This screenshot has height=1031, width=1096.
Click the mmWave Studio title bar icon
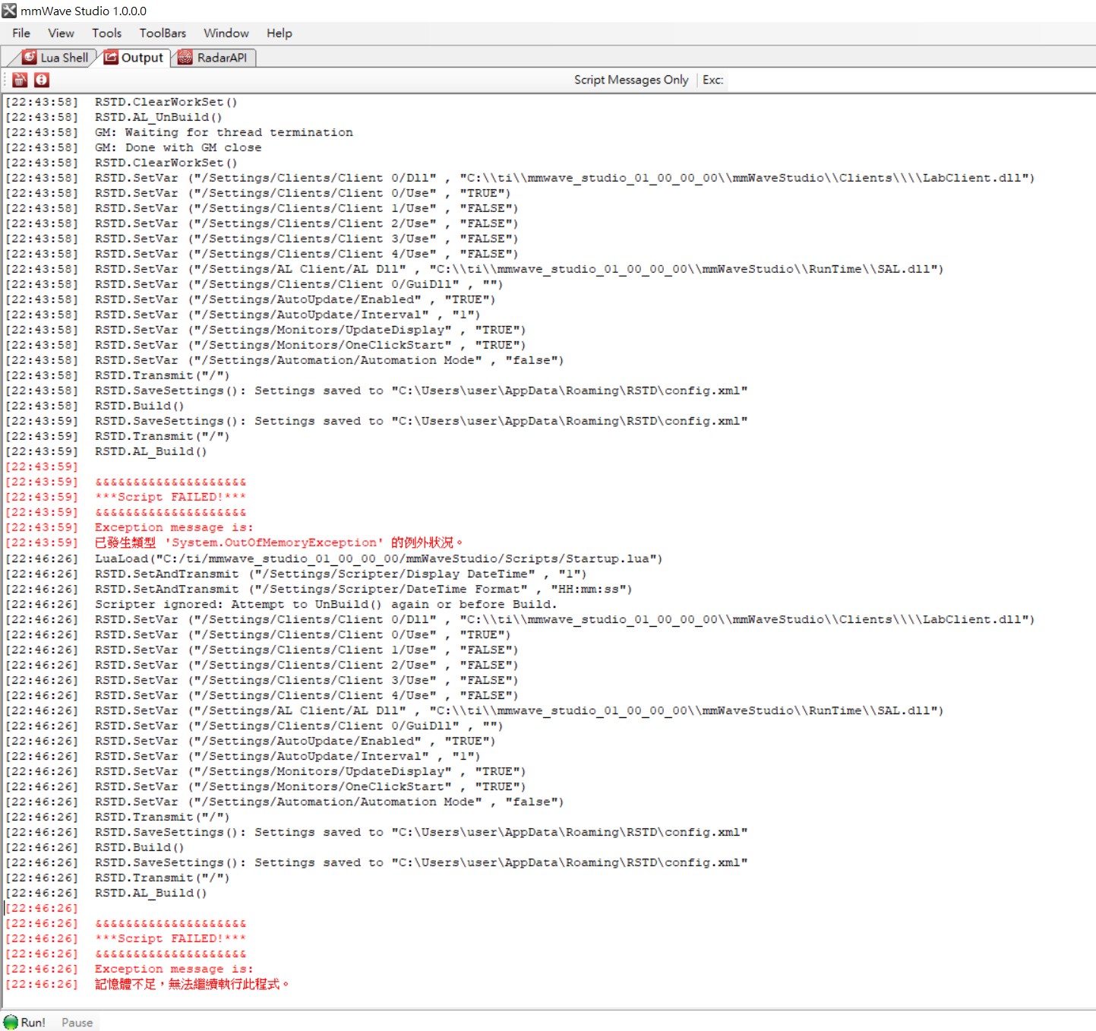(x=9, y=11)
